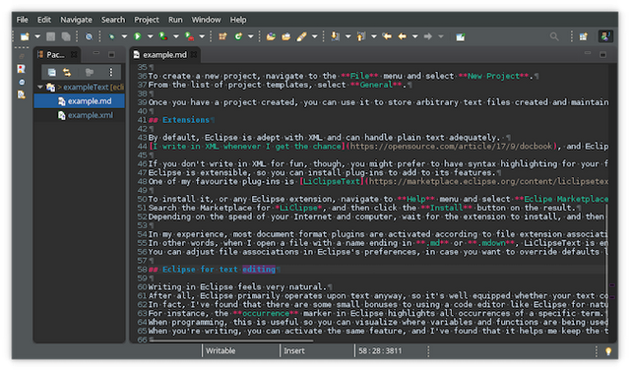Open the Package Explorer view menu dots
Viewport: 630px width, 371px height.
pyautogui.click(x=111, y=72)
